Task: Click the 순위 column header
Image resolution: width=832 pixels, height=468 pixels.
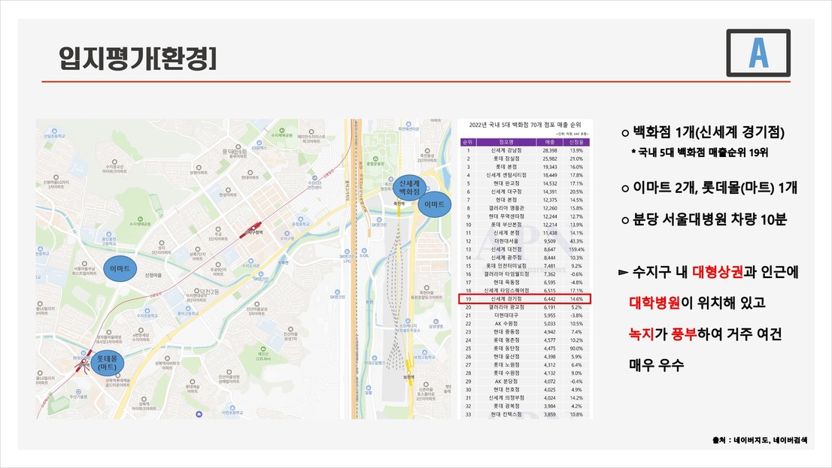Action: [468, 142]
